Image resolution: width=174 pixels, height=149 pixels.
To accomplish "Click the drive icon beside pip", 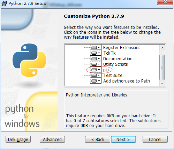I will click(x=94, y=70).
